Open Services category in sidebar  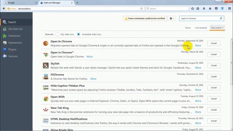coord(16,56)
